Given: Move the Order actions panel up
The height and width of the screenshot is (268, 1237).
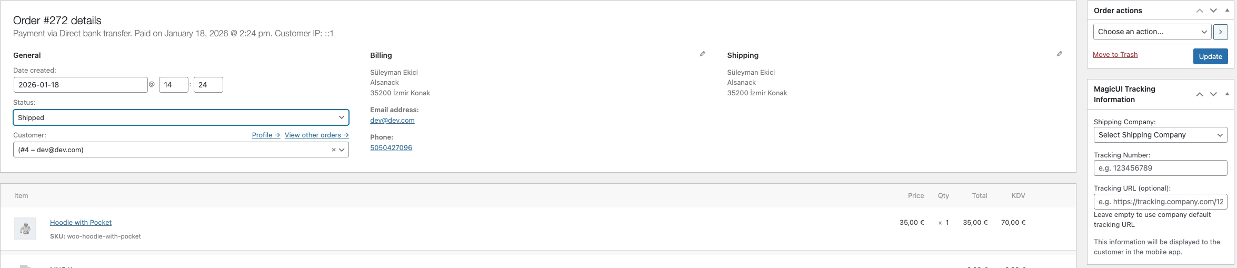Looking at the screenshot, I should [1200, 11].
